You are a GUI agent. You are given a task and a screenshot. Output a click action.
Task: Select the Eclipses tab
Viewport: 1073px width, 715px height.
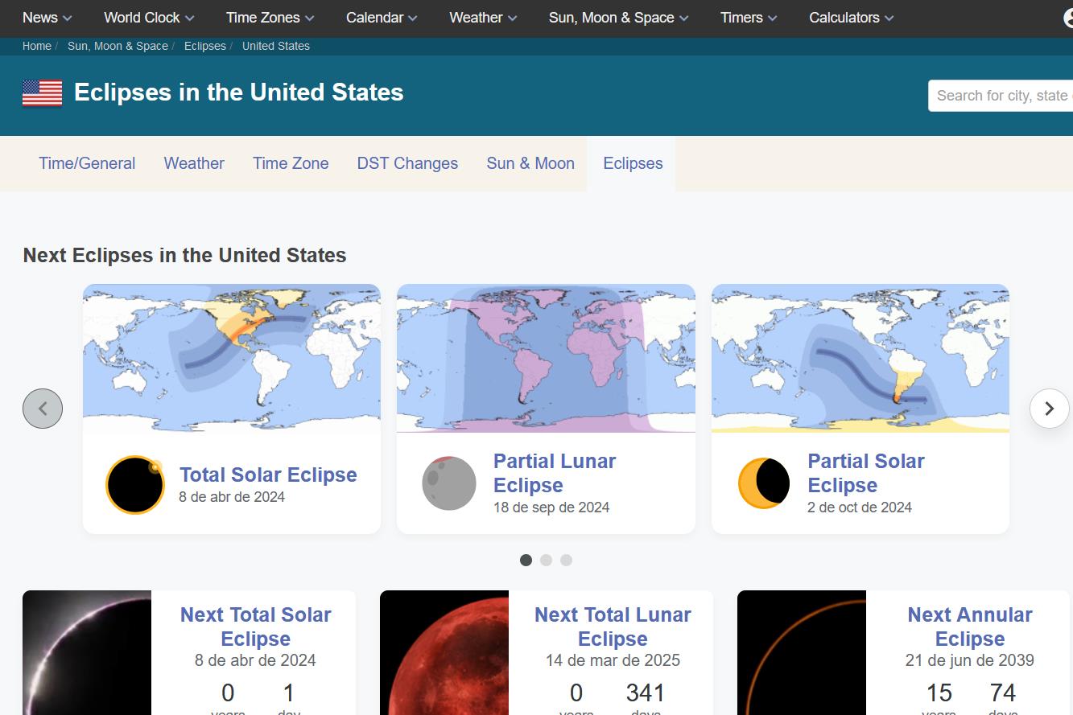pyautogui.click(x=633, y=163)
